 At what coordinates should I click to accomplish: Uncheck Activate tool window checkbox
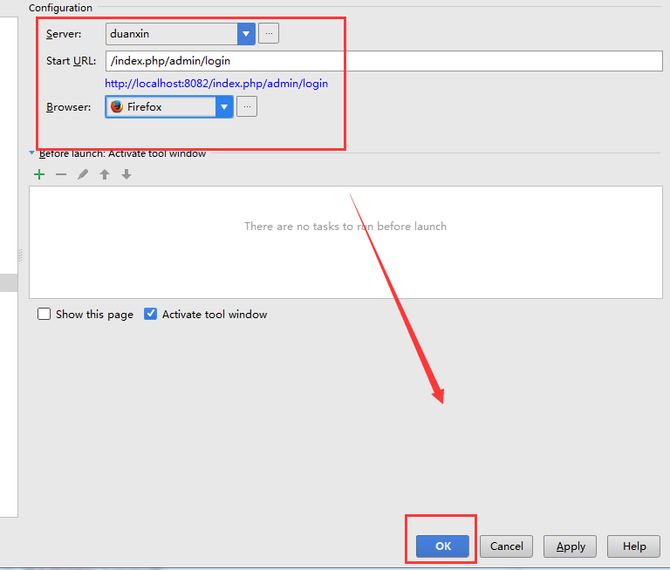(x=150, y=314)
